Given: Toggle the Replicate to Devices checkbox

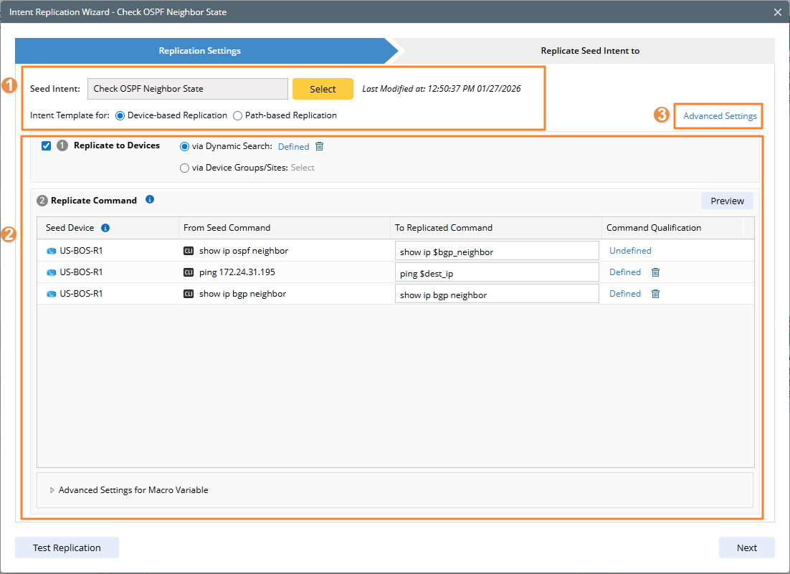Looking at the screenshot, I should pos(47,146).
